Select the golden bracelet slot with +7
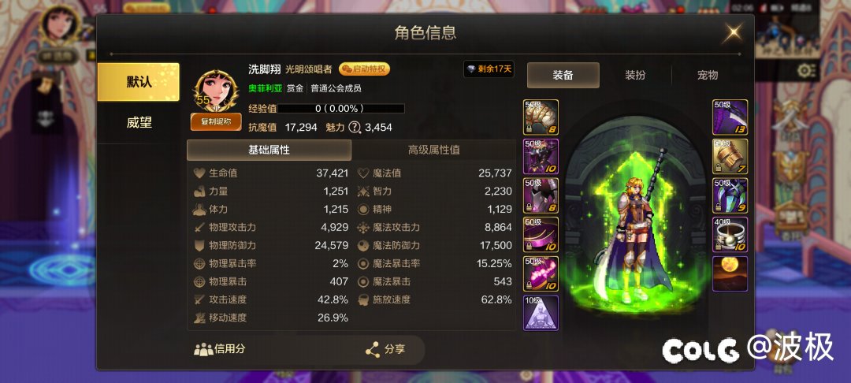Screen dimensions: 851x383 click(x=730, y=156)
